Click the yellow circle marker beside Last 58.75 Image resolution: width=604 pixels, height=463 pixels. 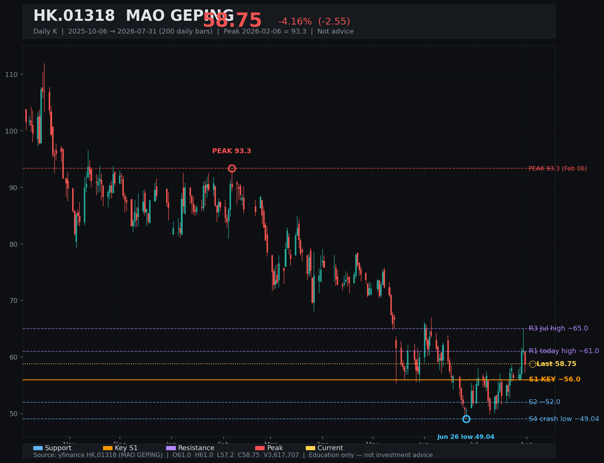533,364
